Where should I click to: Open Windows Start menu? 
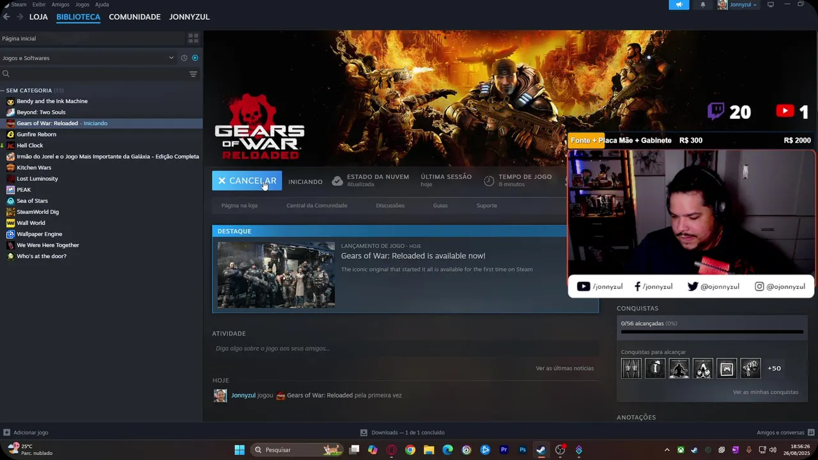(x=239, y=450)
